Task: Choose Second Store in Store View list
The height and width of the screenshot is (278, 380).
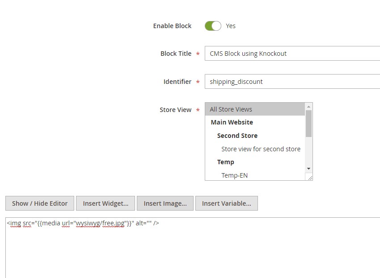Action: coord(237,136)
